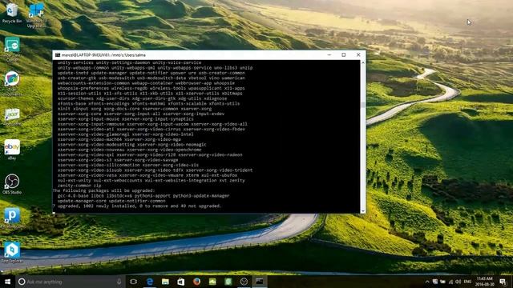Click the terminal scrollbar up arrow
Viewport: 513px width, 288px height.
pos(363,62)
